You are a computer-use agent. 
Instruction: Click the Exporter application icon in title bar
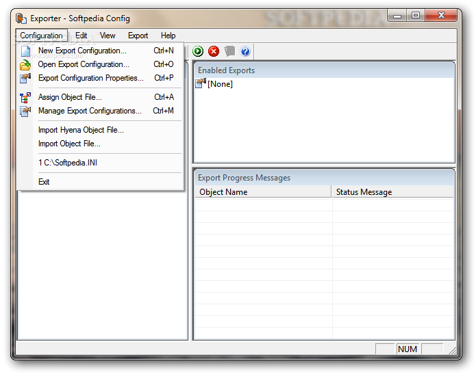pos(21,18)
